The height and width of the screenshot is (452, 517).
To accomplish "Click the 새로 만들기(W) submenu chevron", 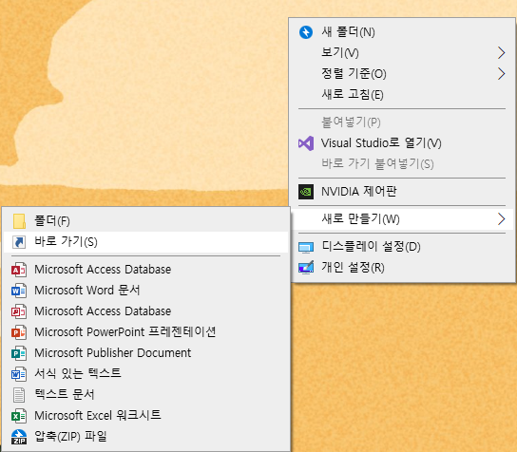I will pyautogui.click(x=501, y=219).
